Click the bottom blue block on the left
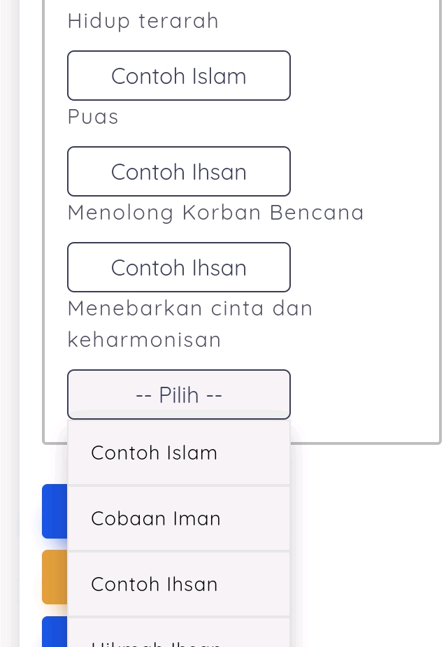This screenshot has width=446, height=647. pos(54,633)
